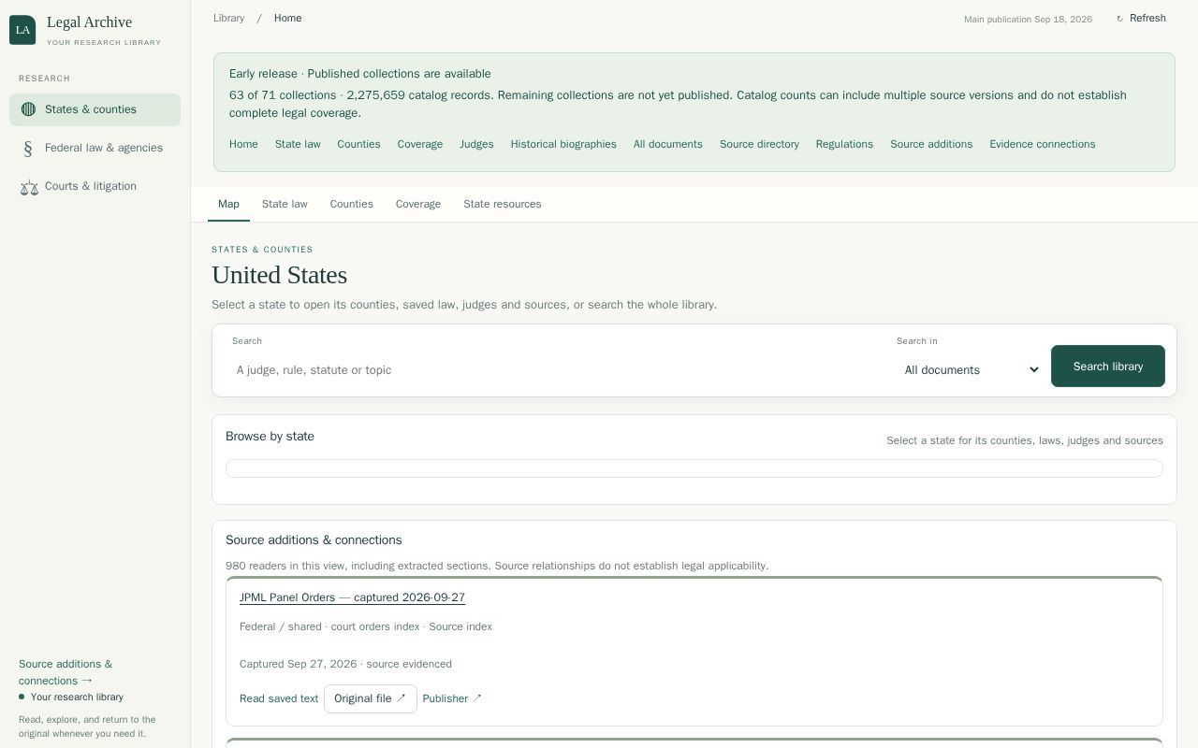Image resolution: width=1198 pixels, height=748 pixels.
Task: Open Historical biographies in the banner
Action: (563, 144)
